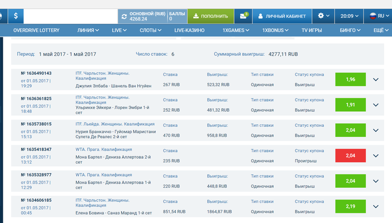Screen dimensions: 392x223
Task: Select the Баллы 0 points balance
Action: (x=177, y=16)
